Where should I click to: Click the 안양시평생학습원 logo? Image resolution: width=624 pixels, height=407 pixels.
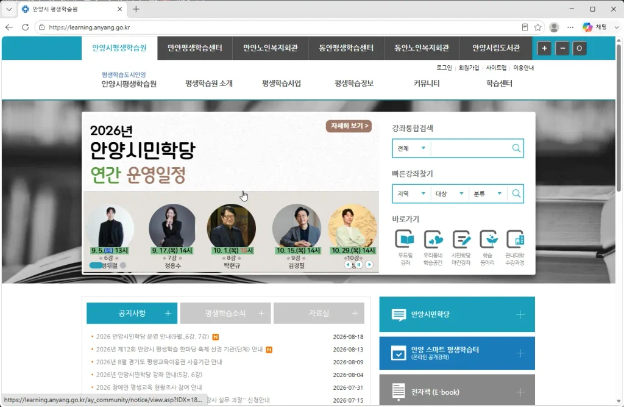(129, 80)
